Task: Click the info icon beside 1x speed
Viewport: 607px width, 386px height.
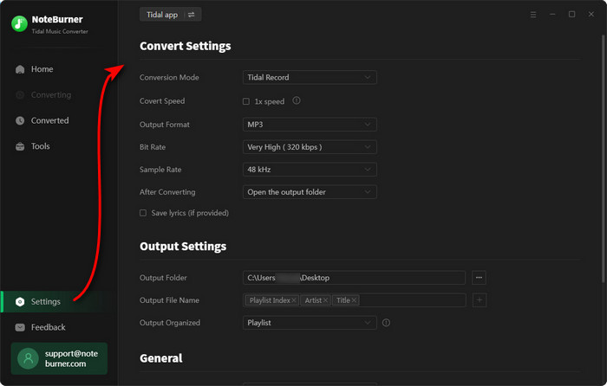Action: [297, 100]
